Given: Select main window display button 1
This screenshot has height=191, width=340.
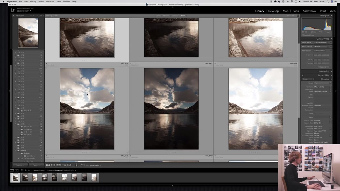Looking at the screenshot, I should click(12, 170).
